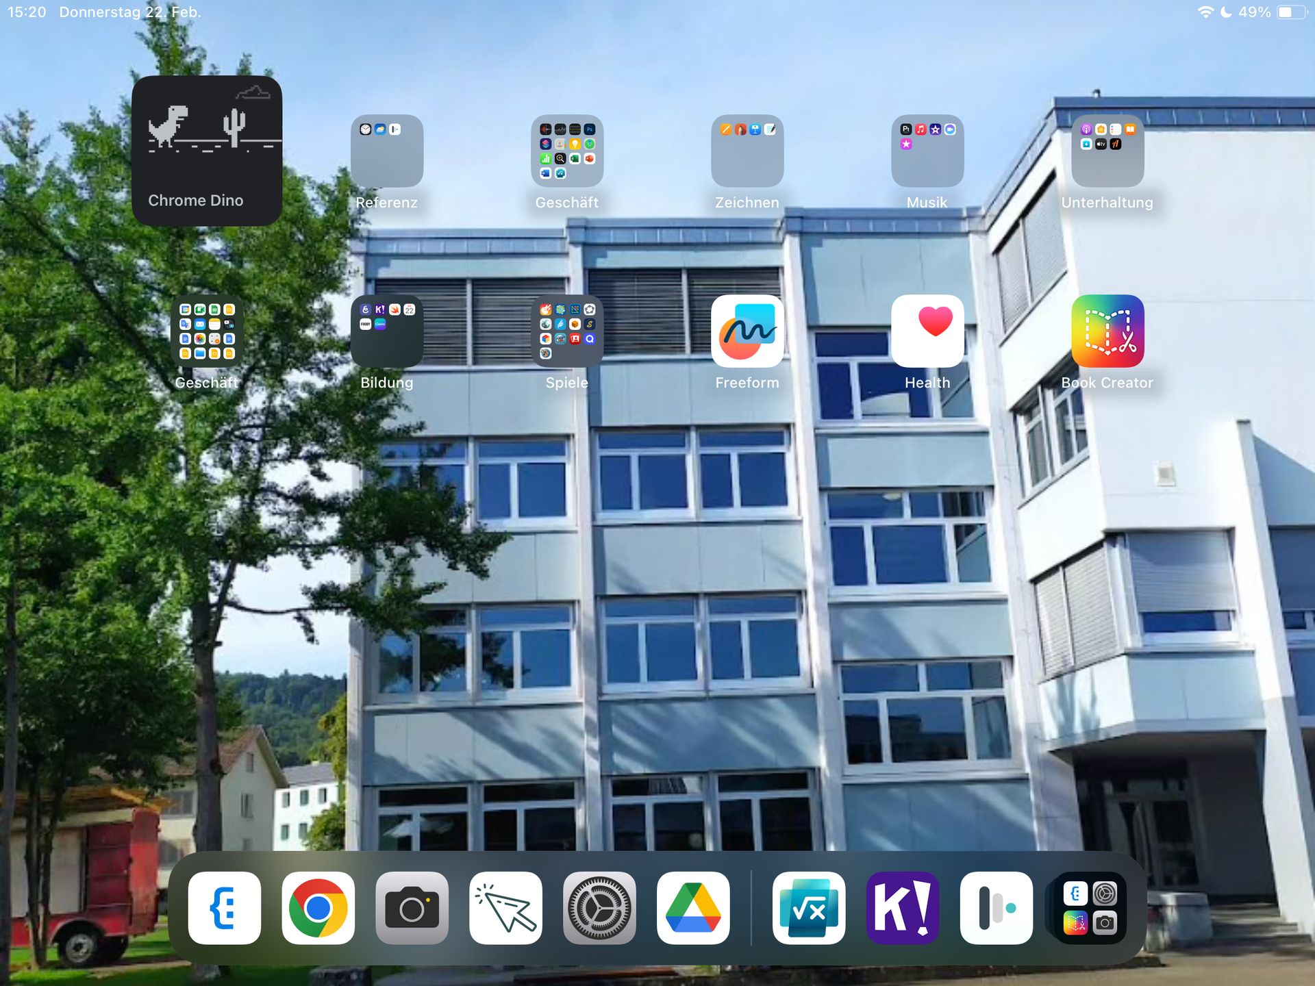The height and width of the screenshot is (986, 1315).
Task: Open Google Drive from the dock
Action: click(x=692, y=908)
